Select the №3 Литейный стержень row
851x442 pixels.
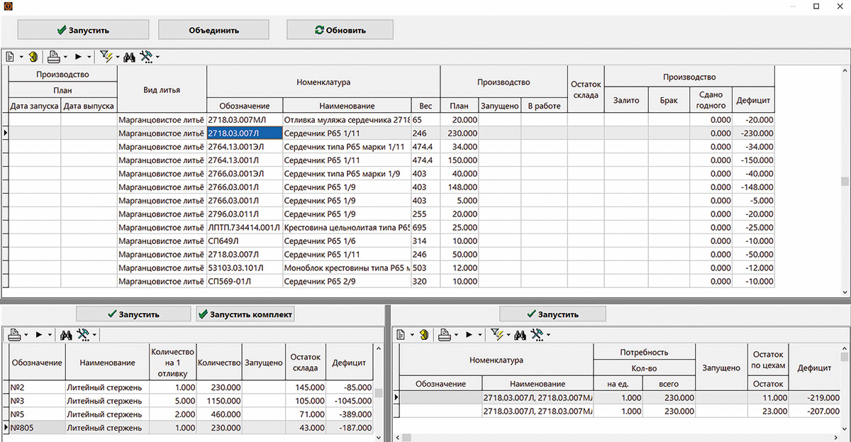point(191,401)
